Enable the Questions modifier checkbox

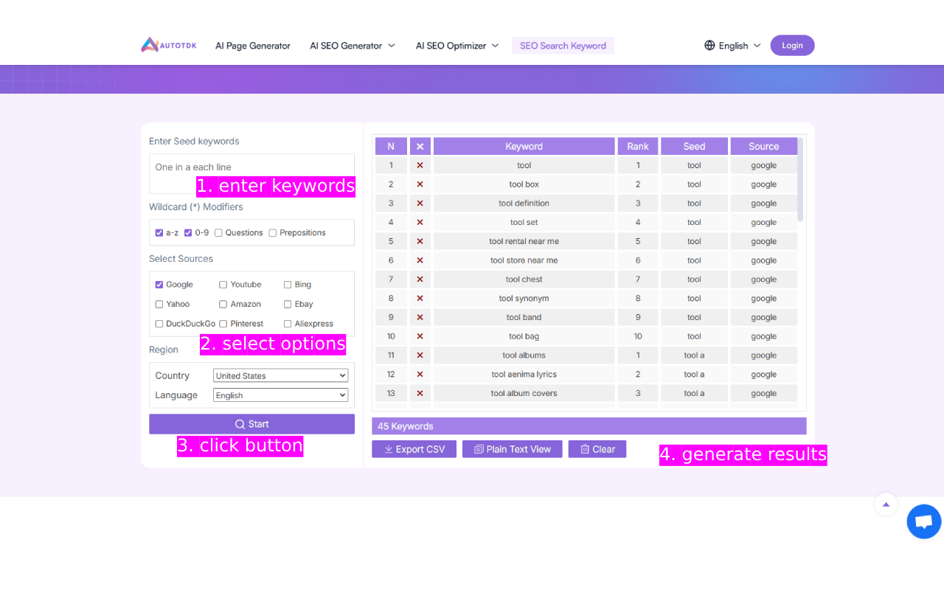point(218,233)
